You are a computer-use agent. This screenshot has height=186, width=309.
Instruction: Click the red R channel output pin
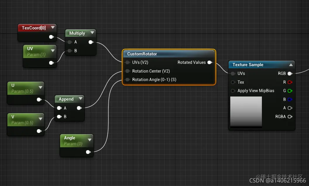point(290,82)
